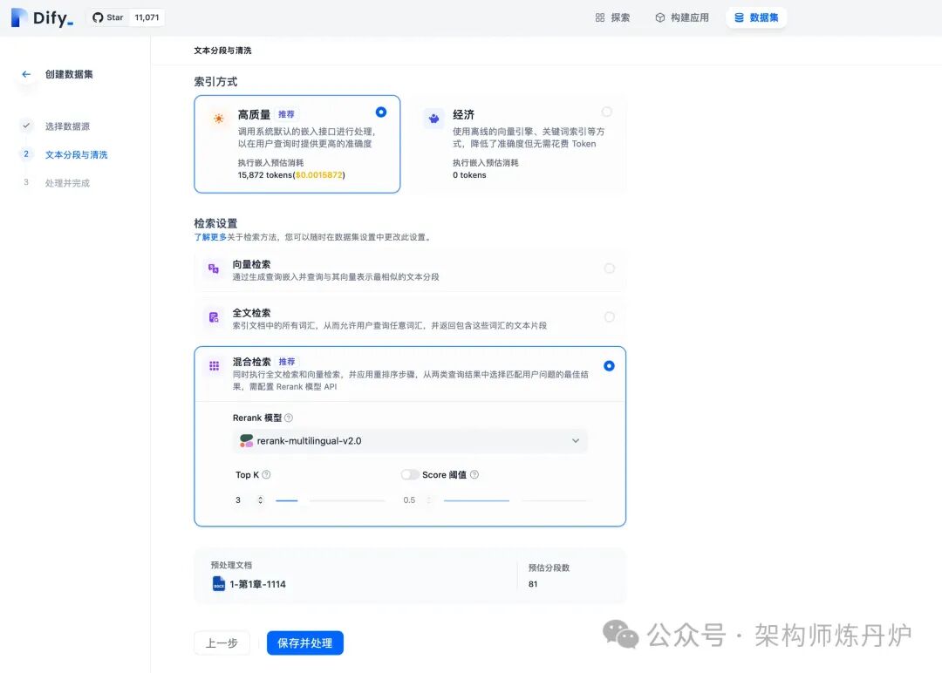Adjust the Top K slider
The height and width of the screenshot is (673, 942).
pos(330,500)
